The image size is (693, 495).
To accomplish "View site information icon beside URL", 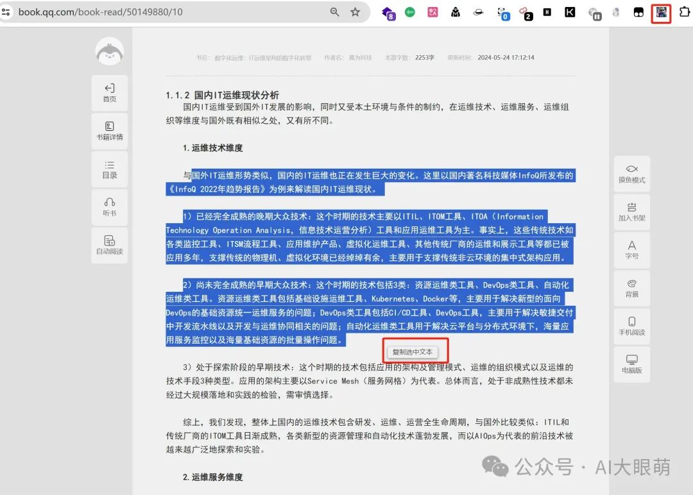I will (6, 12).
